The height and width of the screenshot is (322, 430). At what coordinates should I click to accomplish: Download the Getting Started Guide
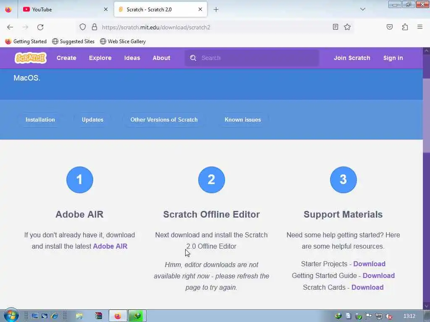tap(378, 275)
